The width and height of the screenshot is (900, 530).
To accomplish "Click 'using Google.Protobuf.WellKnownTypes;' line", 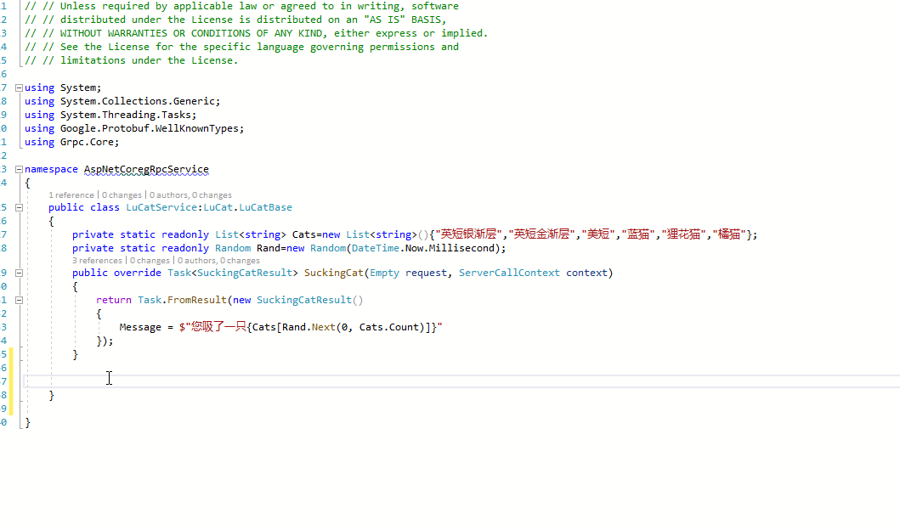I will (134, 128).
